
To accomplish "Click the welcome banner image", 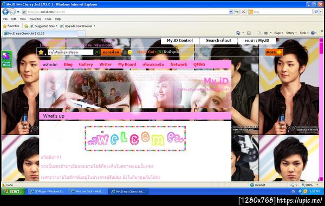I will [135, 138].
